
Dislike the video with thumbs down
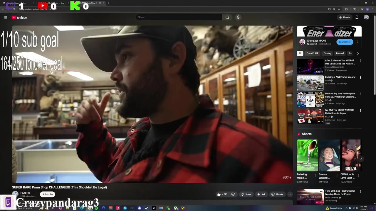[233, 194]
